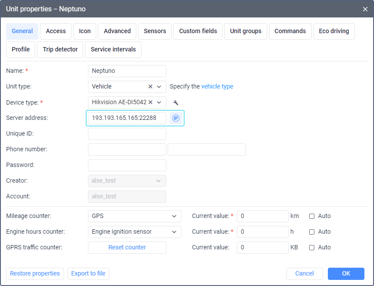
Task: Close the Unit properties dialog
Action: [365, 9]
